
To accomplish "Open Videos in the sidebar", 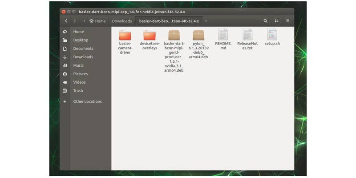I will click(x=79, y=82).
